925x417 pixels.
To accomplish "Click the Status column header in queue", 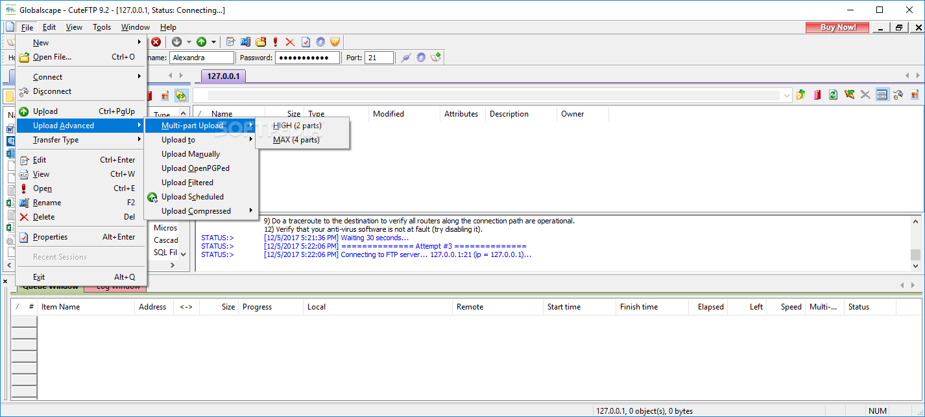I will coord(870,307).
